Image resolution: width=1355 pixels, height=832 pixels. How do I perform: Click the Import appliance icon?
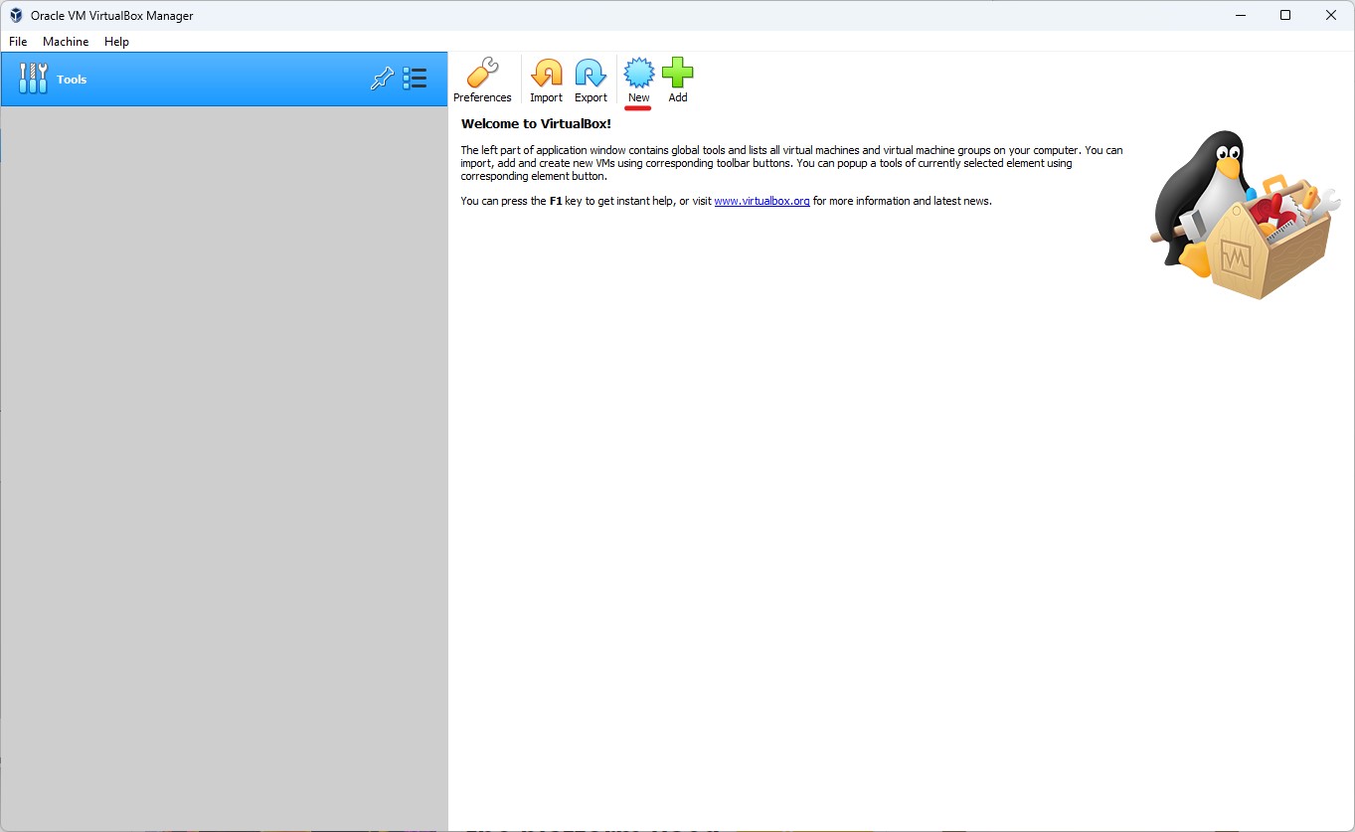[x=546, y=80]
